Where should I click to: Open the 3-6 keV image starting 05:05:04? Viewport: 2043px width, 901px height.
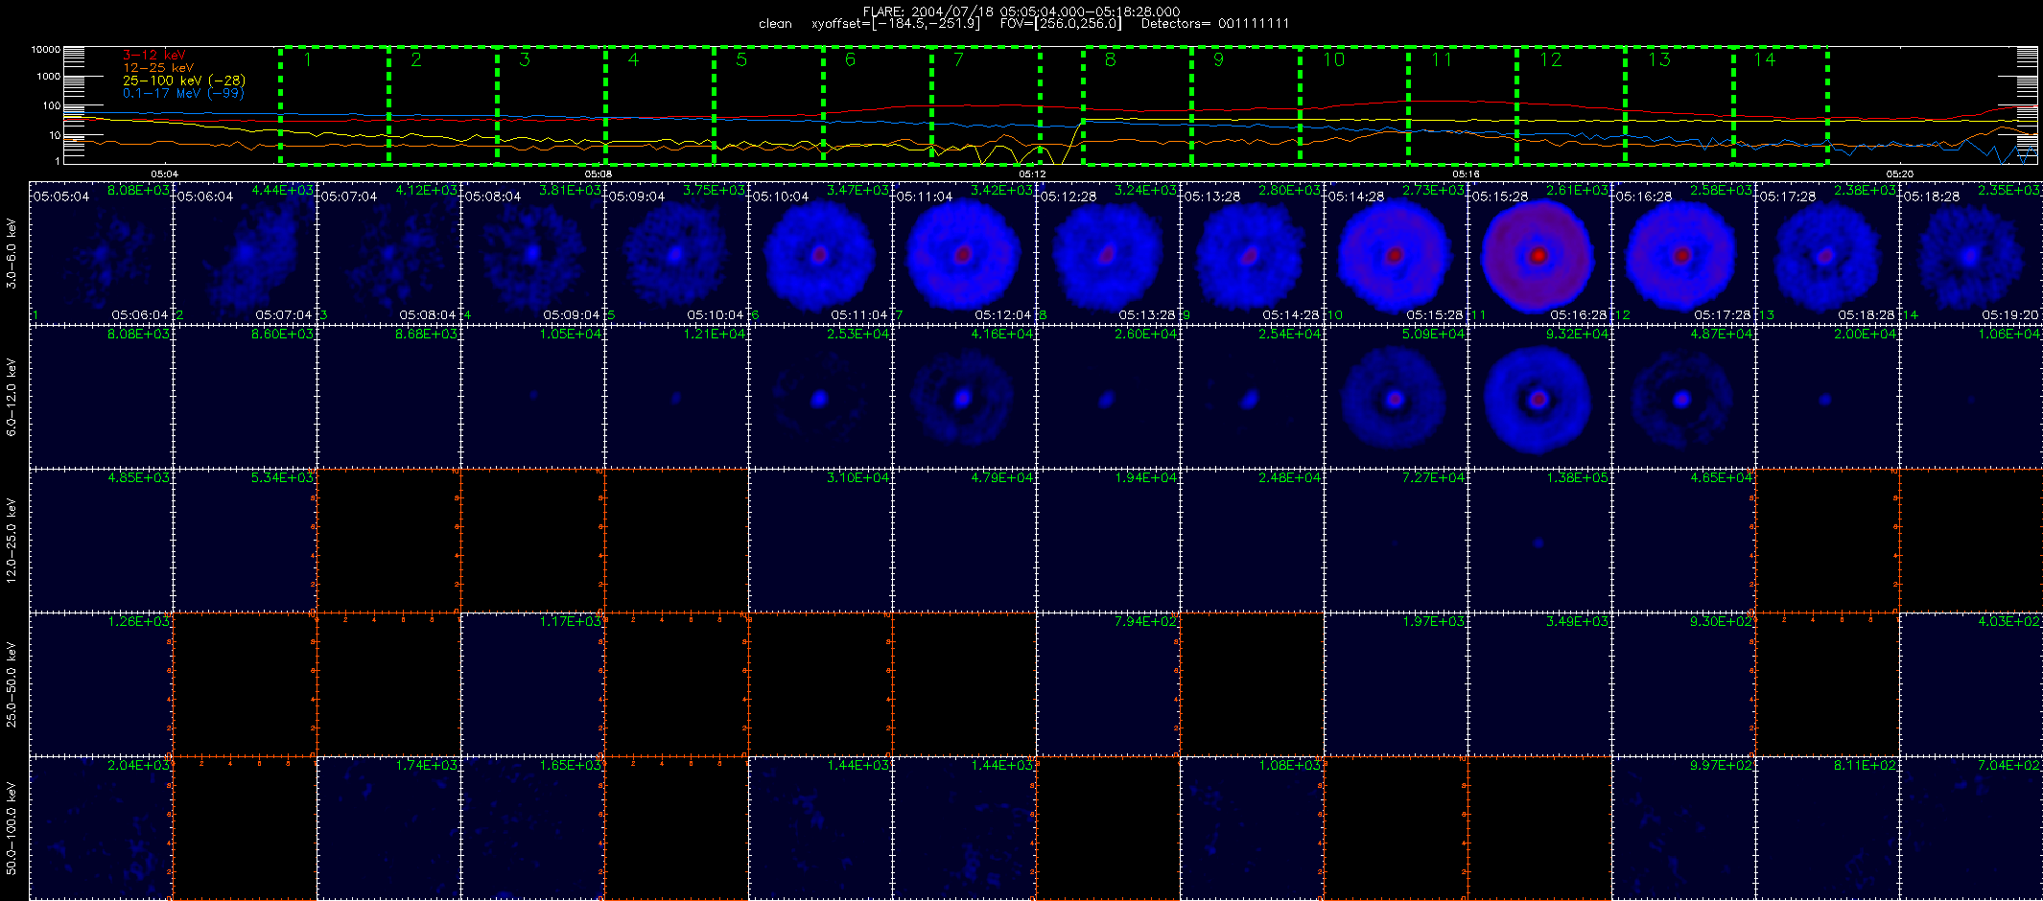(x=101, y=253)
